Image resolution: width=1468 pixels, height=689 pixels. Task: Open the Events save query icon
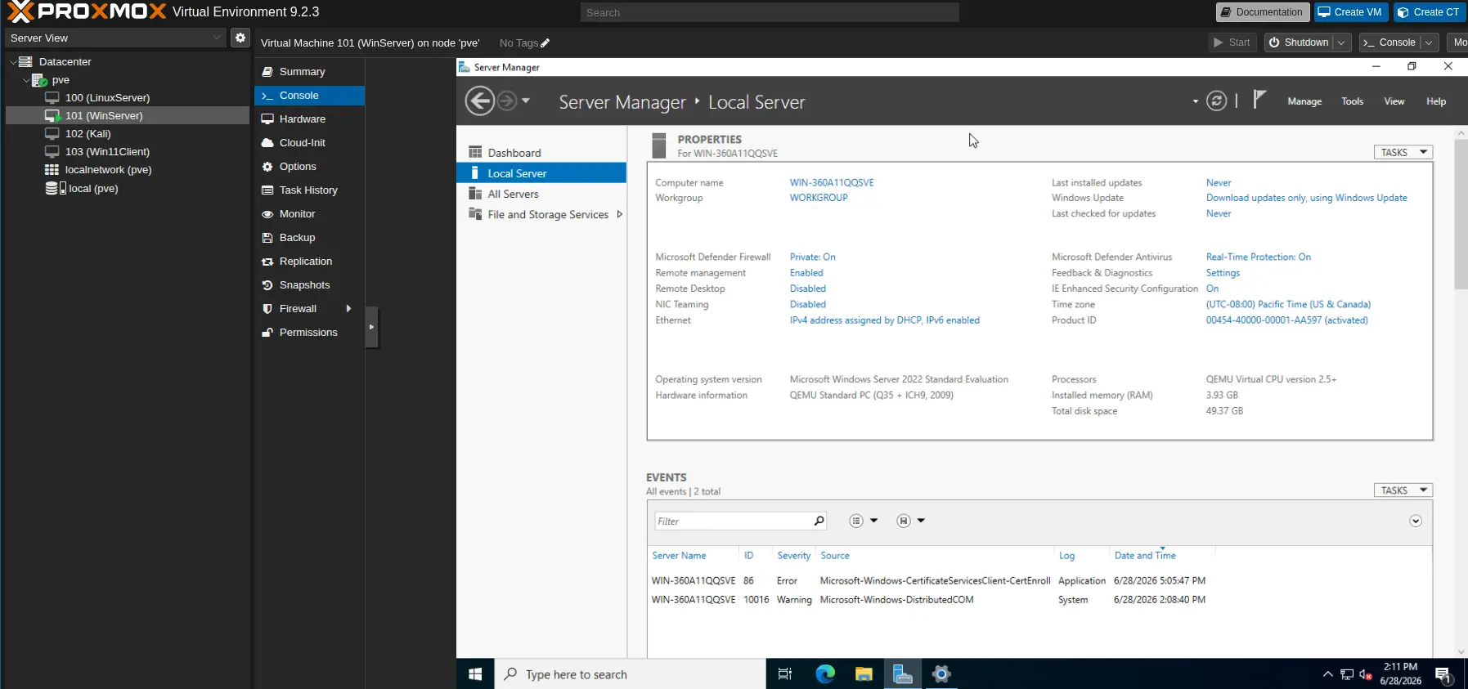(x=904, y=521)
